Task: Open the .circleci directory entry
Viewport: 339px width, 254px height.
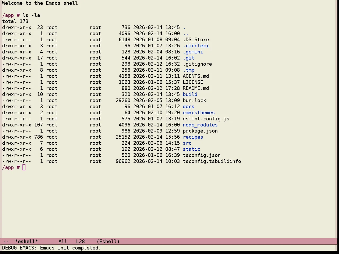Action: click(x=196, y=46)
